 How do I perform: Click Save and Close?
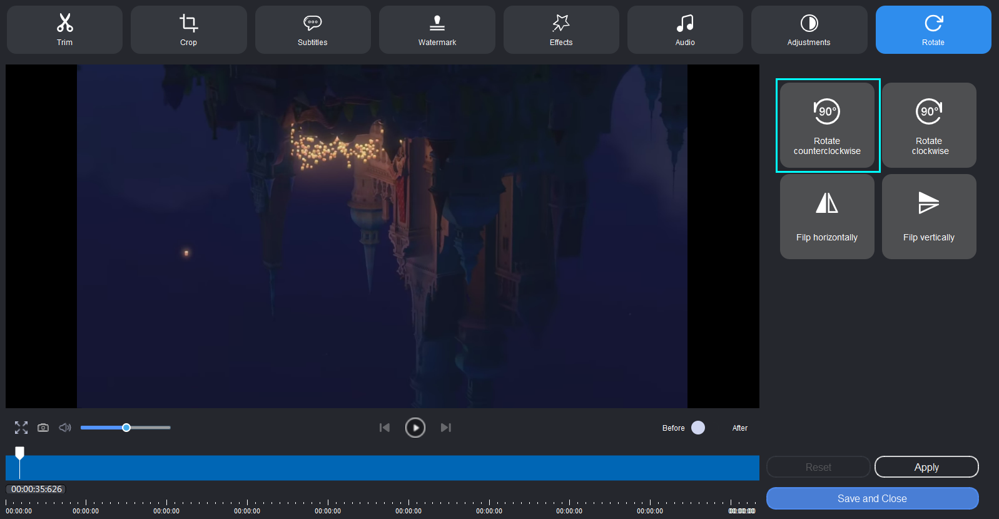coord(872,498)
